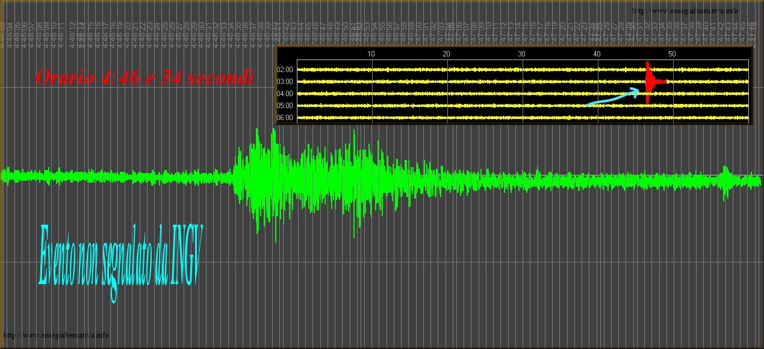Viewport: 764px width, 349px height.
Task: Click the minute mark 50 on the inset axis
Action: pyautogui.click(x=672, y=54)
